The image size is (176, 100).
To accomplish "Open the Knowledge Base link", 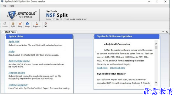I will point(19,61).
